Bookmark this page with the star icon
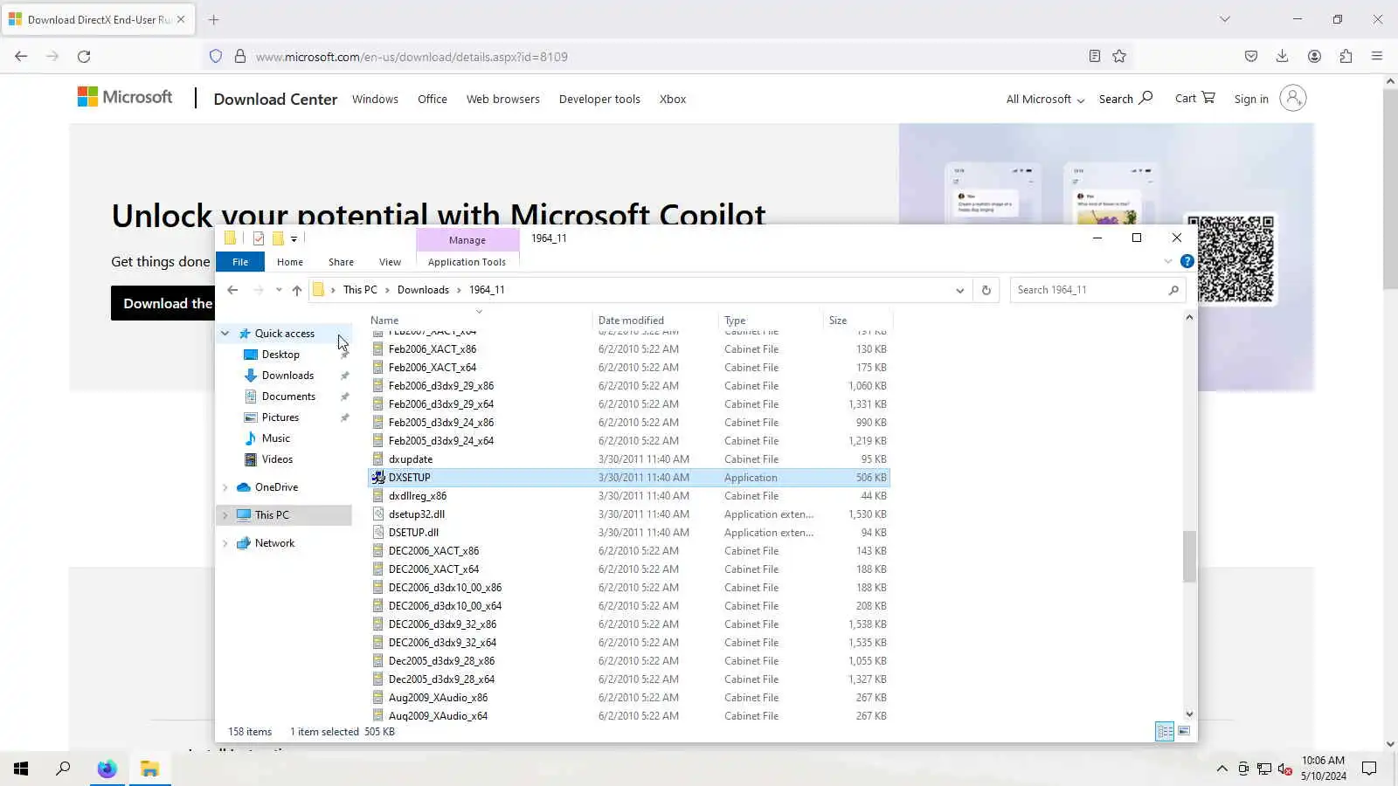Screen dimensions: 1398x786 [1119, 57]
